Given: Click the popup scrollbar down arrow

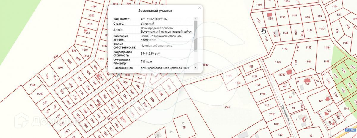Looking at the screenshot, I should (x=195, y=68).
